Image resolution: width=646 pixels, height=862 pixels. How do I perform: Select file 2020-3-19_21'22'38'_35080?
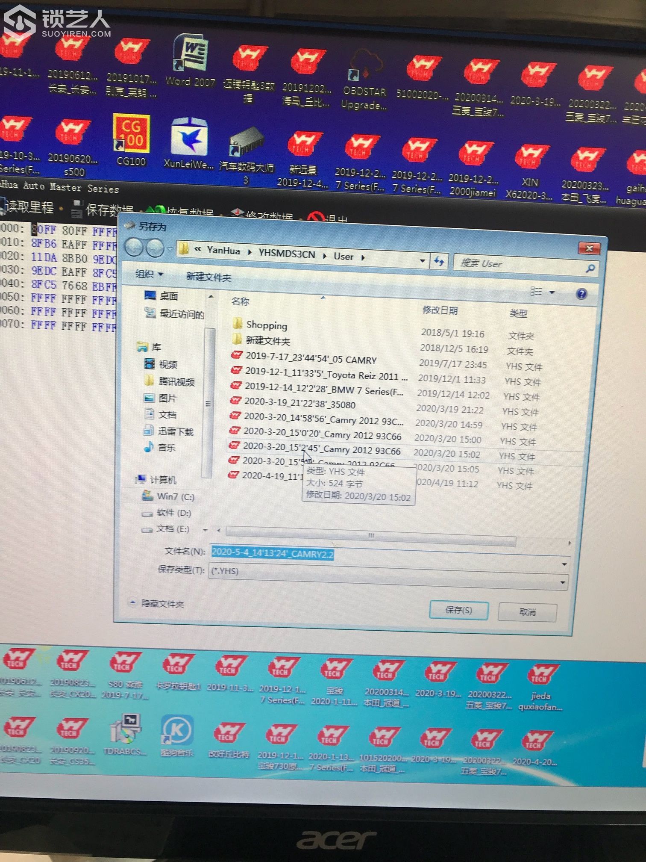[x=293, y=402]
